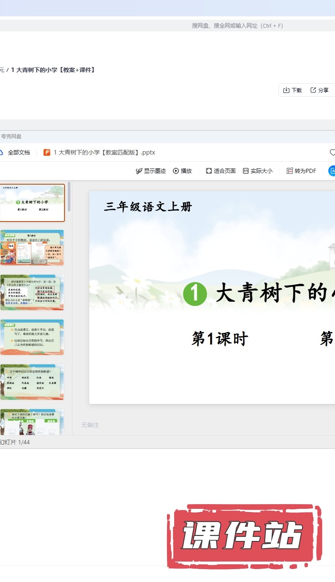Click the heart favorite icon
335x582 pixels.
(332, 152)
